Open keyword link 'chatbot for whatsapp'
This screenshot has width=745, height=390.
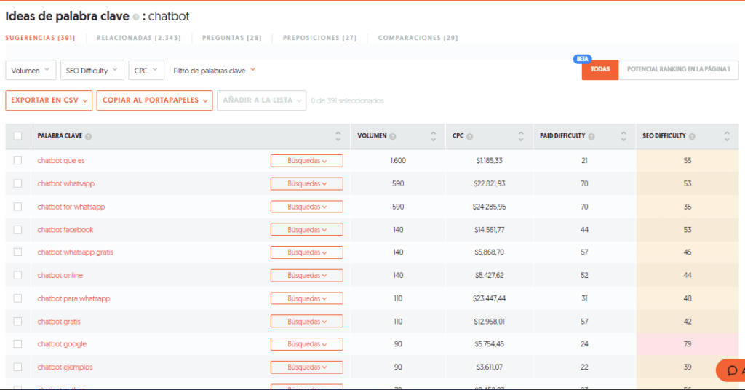tap(71, 207)
